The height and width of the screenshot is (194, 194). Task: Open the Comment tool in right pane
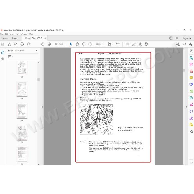(x=191, y=78)
